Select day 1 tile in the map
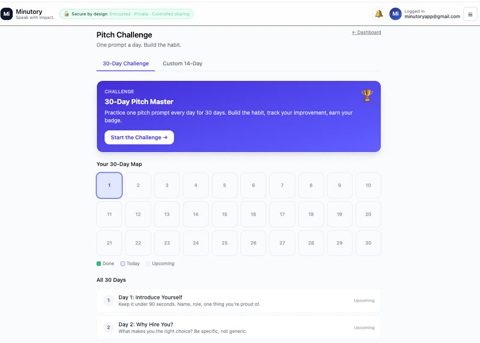The height and width of the screenshot is (343, 480). 109,185
